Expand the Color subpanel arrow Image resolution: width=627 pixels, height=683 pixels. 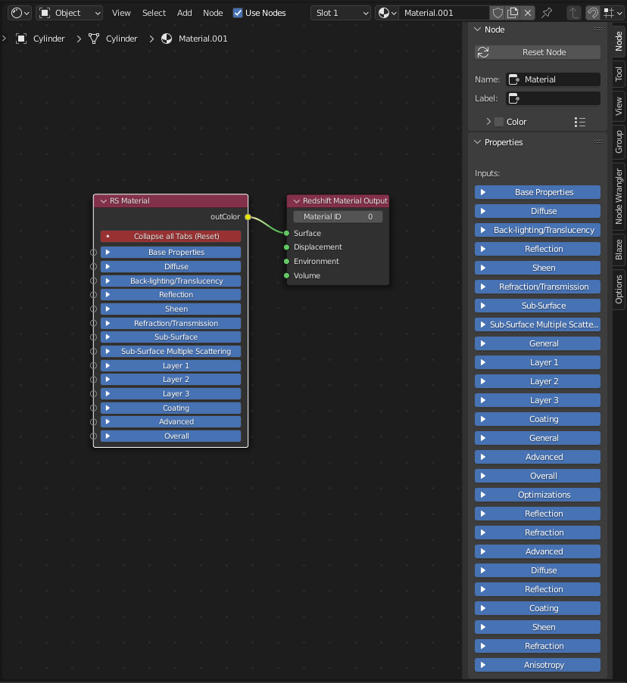click(488, 122)
